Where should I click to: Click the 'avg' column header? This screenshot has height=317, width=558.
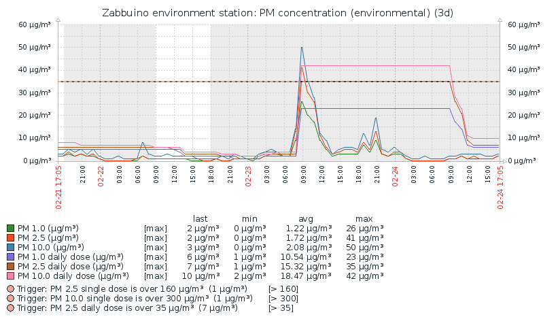tap(306, 218)
